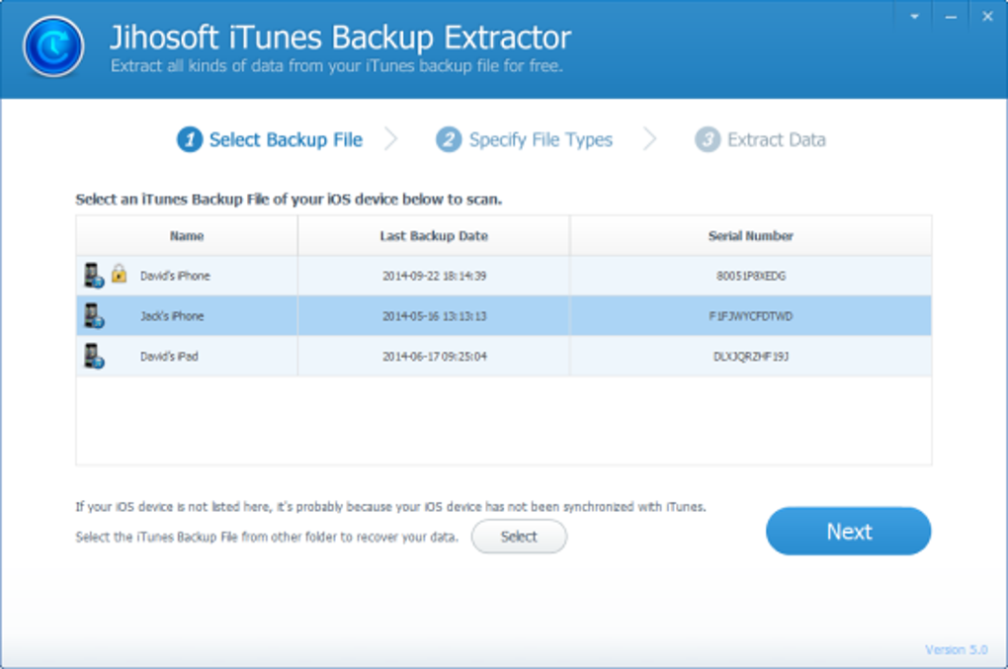Click the Jihosoft blue clock logo icon

tap(53, 46)
